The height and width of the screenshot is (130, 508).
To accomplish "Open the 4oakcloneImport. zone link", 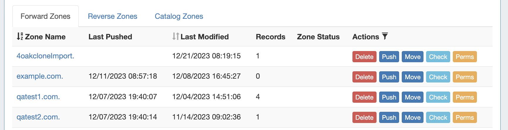I will [45, 56].
